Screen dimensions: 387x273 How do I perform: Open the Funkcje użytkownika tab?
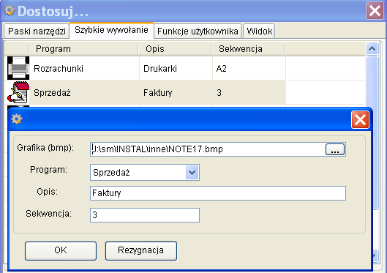pyautogui.click(x=198, y=31)
